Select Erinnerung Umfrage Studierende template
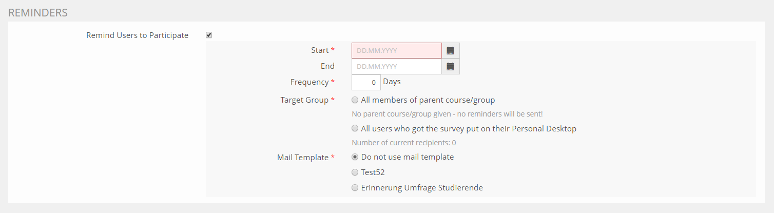Image resolution: width=774 pixels, height=213 pixels. (x=355, y=188)
